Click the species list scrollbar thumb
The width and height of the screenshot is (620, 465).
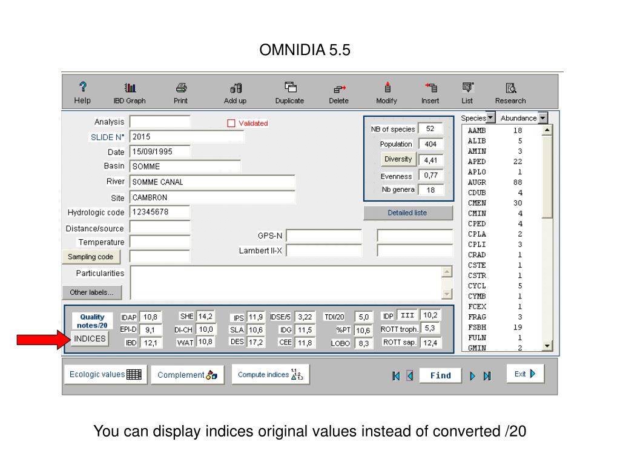pos(547,177)
